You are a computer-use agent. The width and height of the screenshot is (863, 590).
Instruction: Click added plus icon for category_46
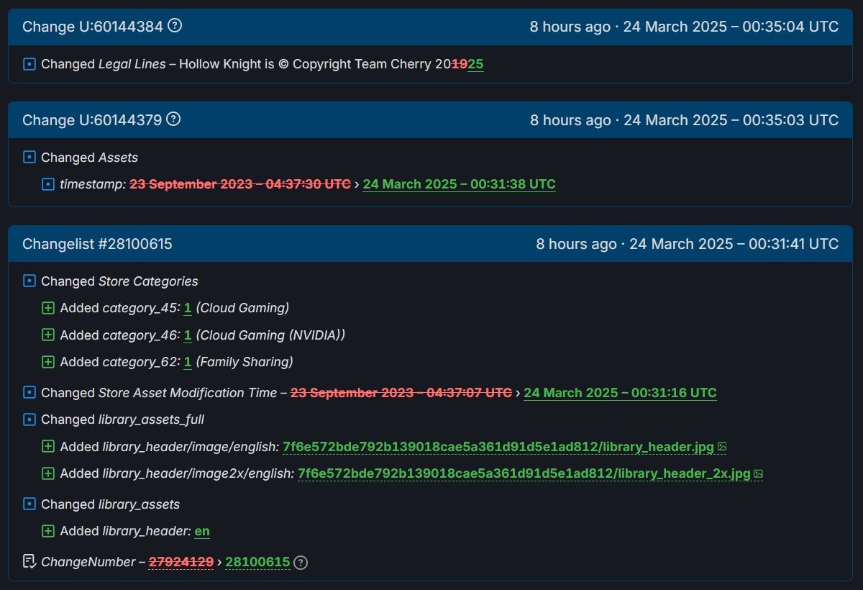[x=48, y=335]
